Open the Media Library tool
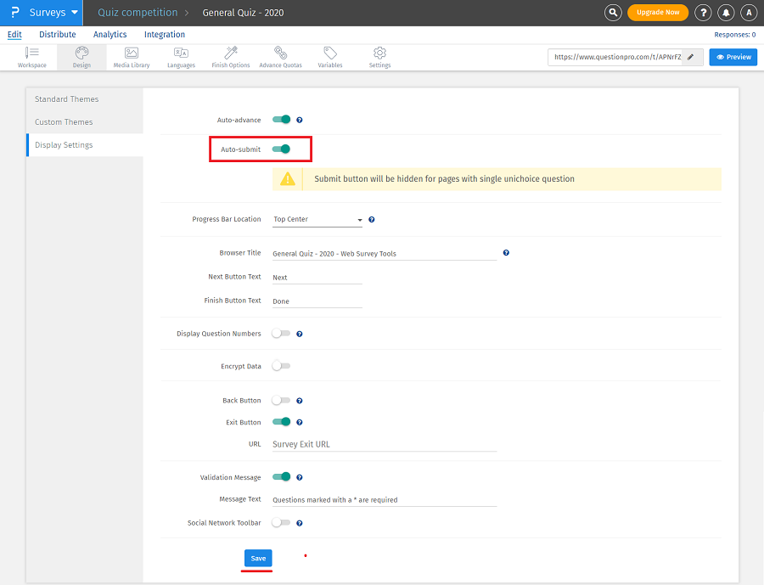Screen dimensions: 764x585 coord(132,57)
